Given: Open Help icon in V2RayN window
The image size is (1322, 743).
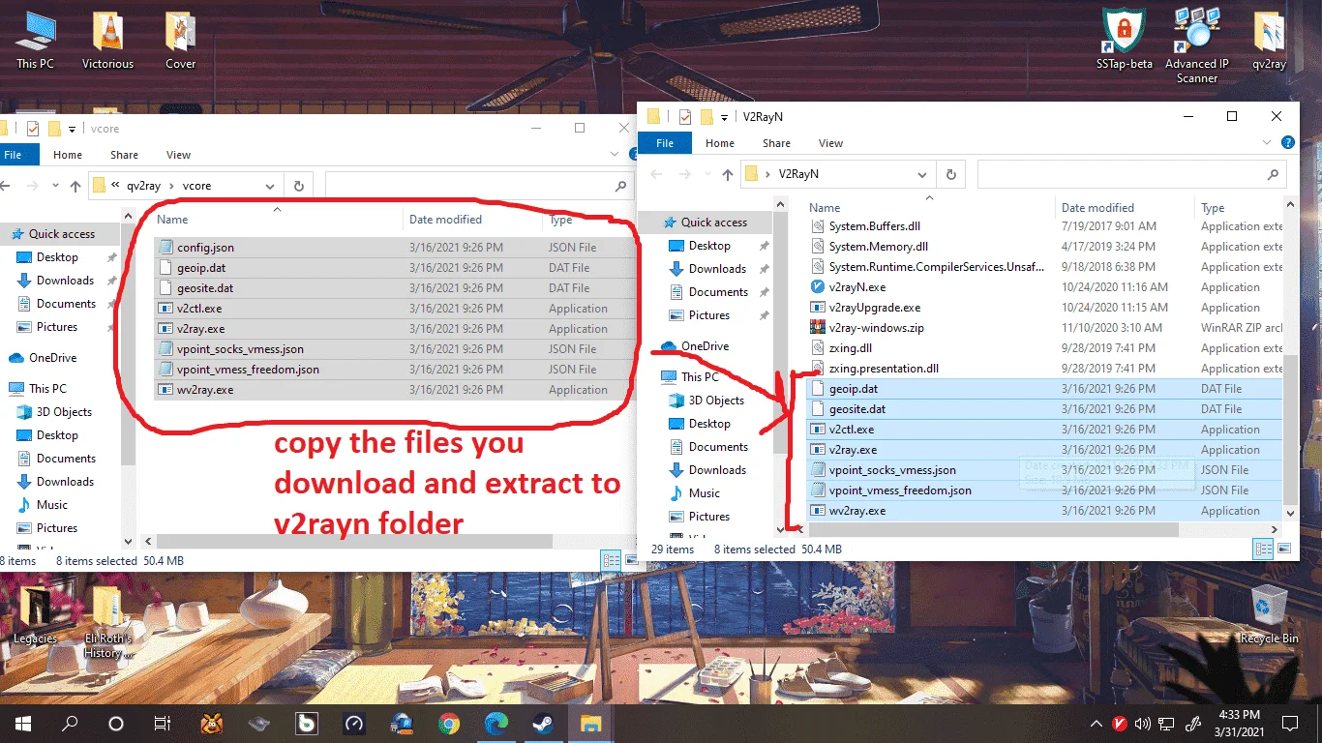Looking at the screenshot, I should [x=1288, y=142].
